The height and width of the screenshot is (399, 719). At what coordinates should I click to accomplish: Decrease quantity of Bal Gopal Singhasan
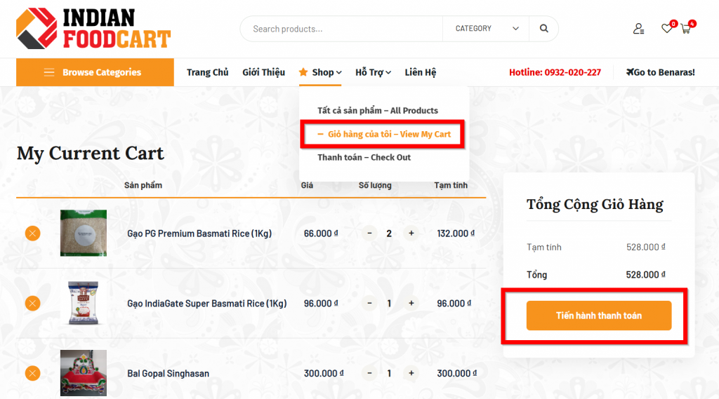(x=369, y=373)
